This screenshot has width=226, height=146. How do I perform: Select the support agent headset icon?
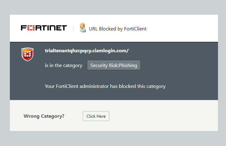(83, 28)
